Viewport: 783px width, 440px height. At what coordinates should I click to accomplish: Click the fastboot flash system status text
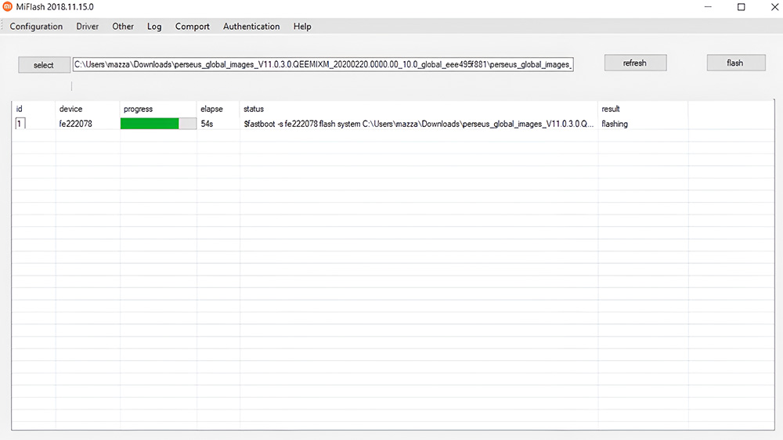[418, 124]
